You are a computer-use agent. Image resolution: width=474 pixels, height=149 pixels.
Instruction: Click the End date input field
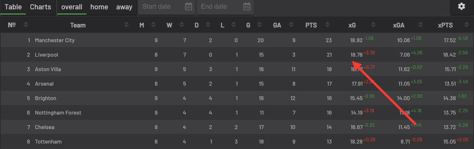tap(218, 7)
